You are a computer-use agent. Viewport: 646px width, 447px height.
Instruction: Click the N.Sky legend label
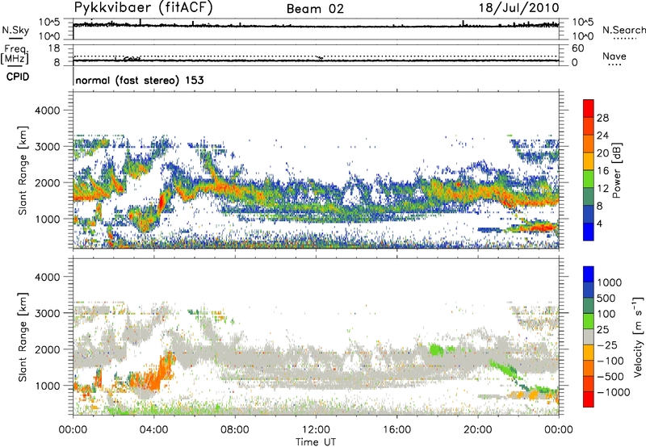tap(15, 30)
